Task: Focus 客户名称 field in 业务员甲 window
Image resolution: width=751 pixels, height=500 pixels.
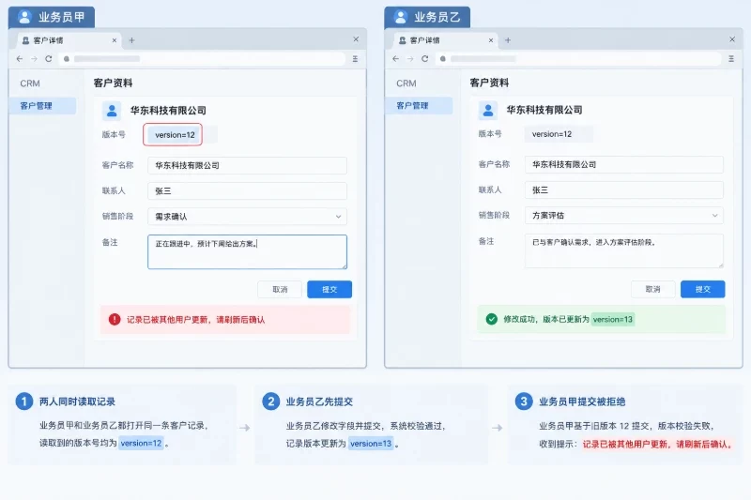Action: pos(247,165)
